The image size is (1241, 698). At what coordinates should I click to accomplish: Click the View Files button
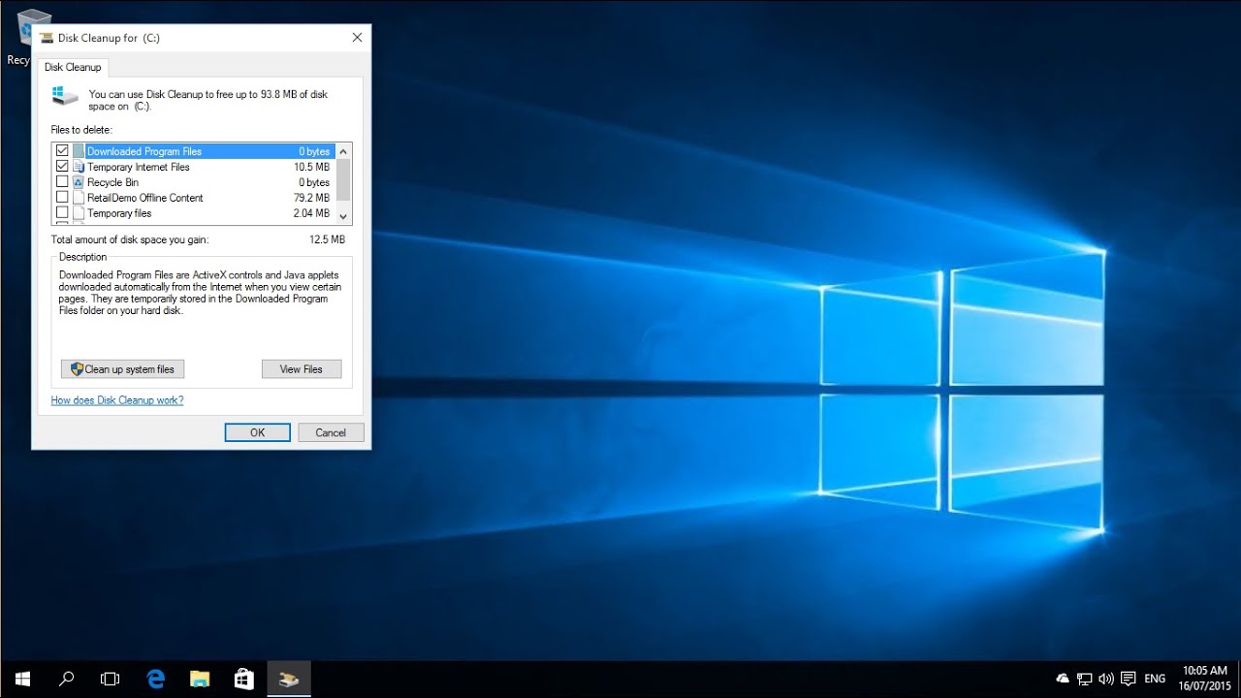[302, 369]
